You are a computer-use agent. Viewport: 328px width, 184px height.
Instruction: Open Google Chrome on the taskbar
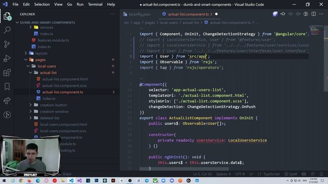(21, 180)
